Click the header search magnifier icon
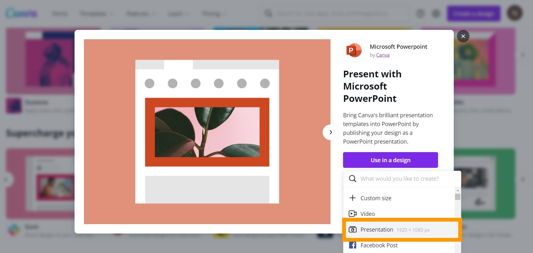This screenshot has width=533, height=253. click(x=268, y=14)
